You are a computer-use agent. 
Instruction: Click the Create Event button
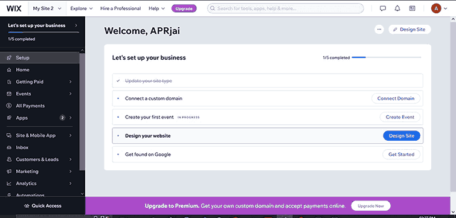[x=400, y=117]
